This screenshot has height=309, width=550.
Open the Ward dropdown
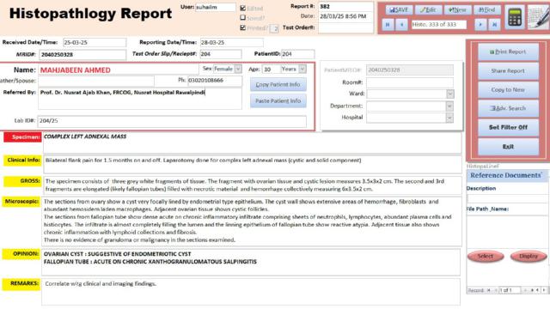pyautogui.click(x=450, y=94)
